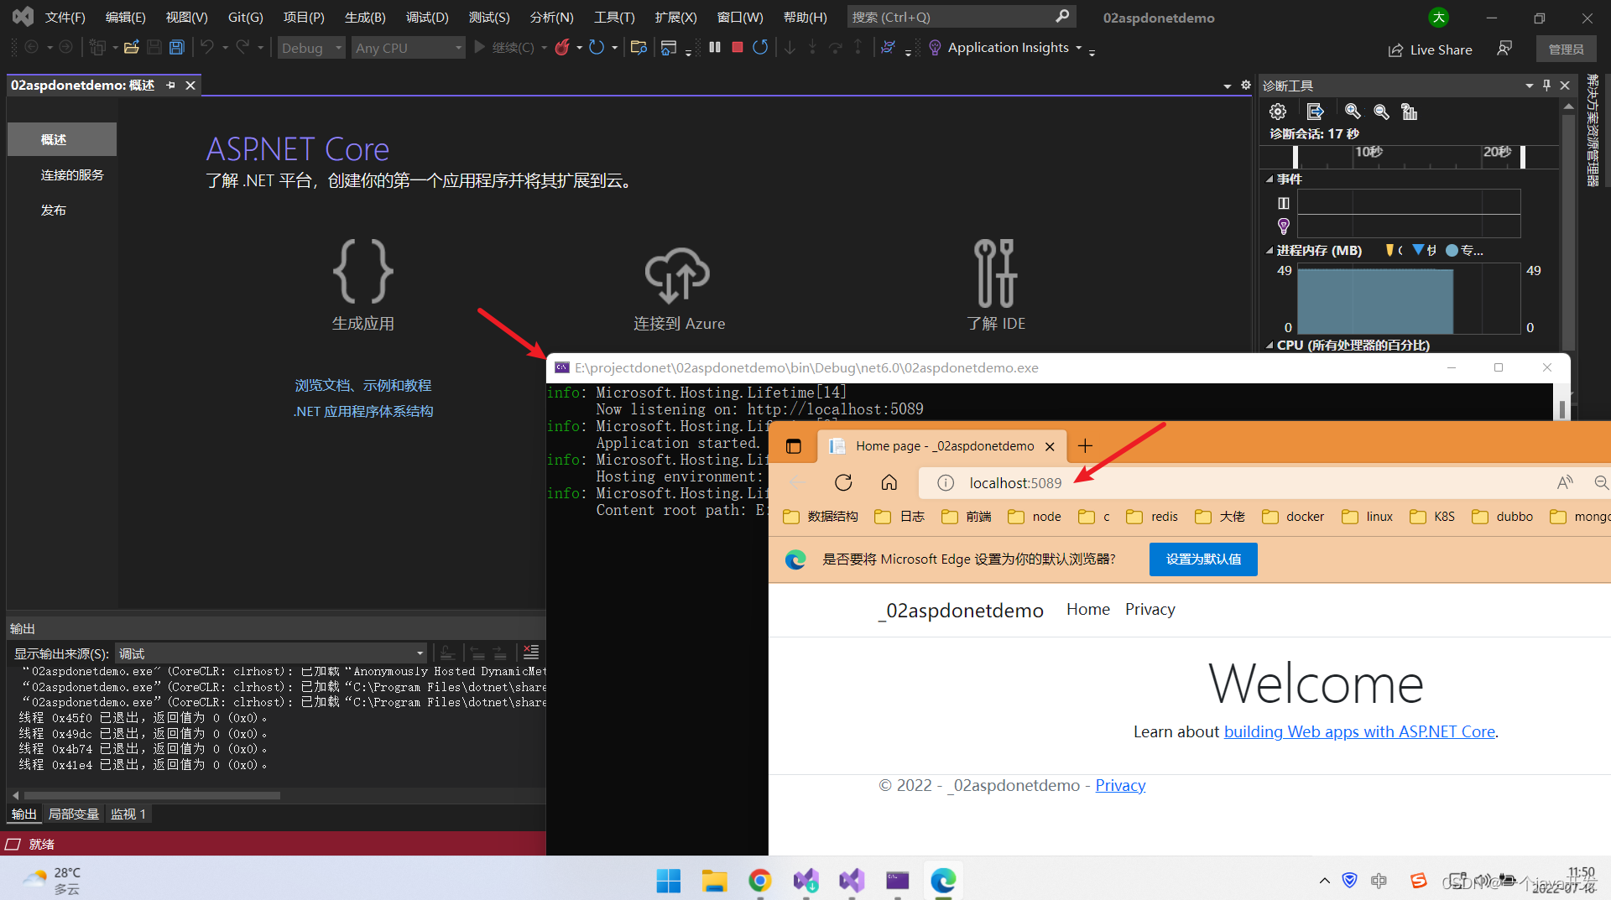The image size is (1611, 900).
Task: Click the Build App curly braces icon
Action: click(363, 271)
